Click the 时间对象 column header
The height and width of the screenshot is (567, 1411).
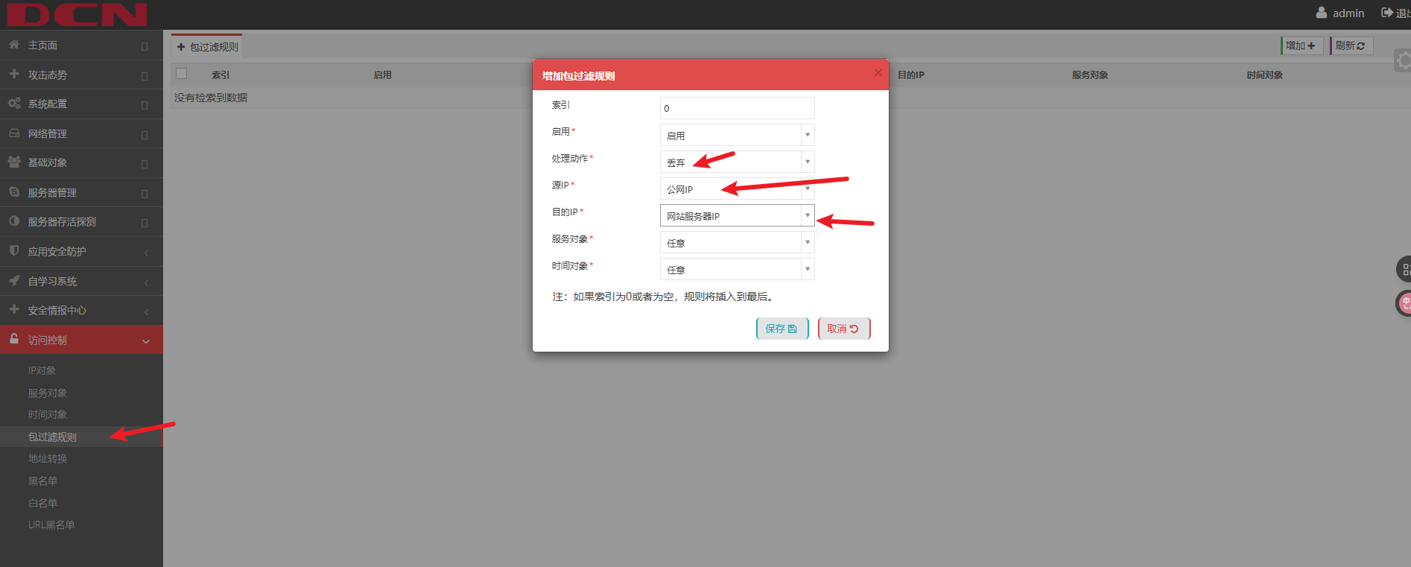tap(1264, 75)
